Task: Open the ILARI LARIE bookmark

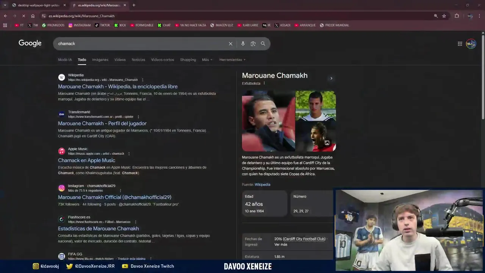Action: 248,25
